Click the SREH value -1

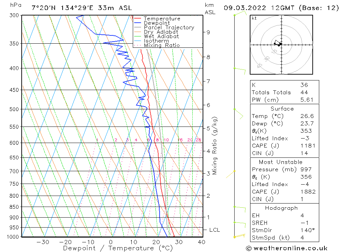pyautogui.click(x=305, y=223)
